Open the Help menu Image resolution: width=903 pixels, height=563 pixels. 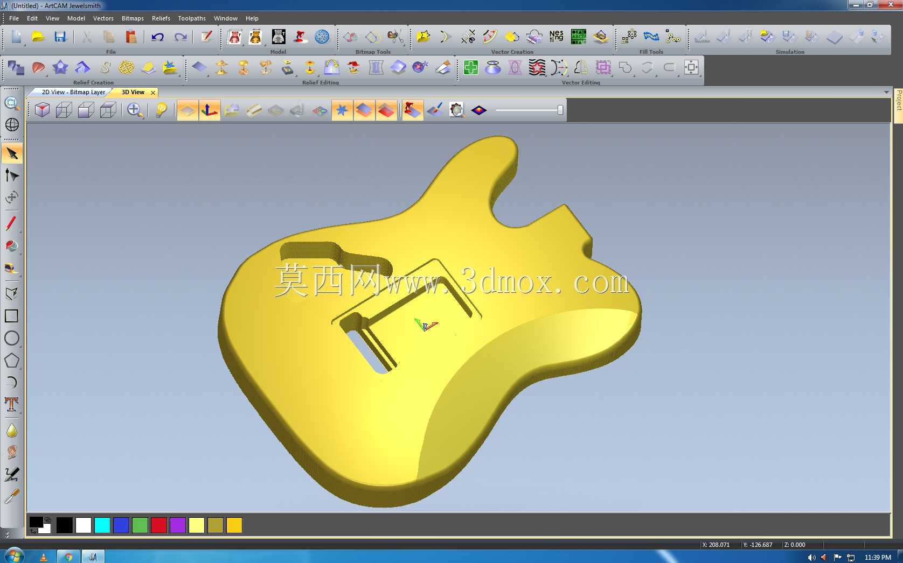tap(252, 18)
